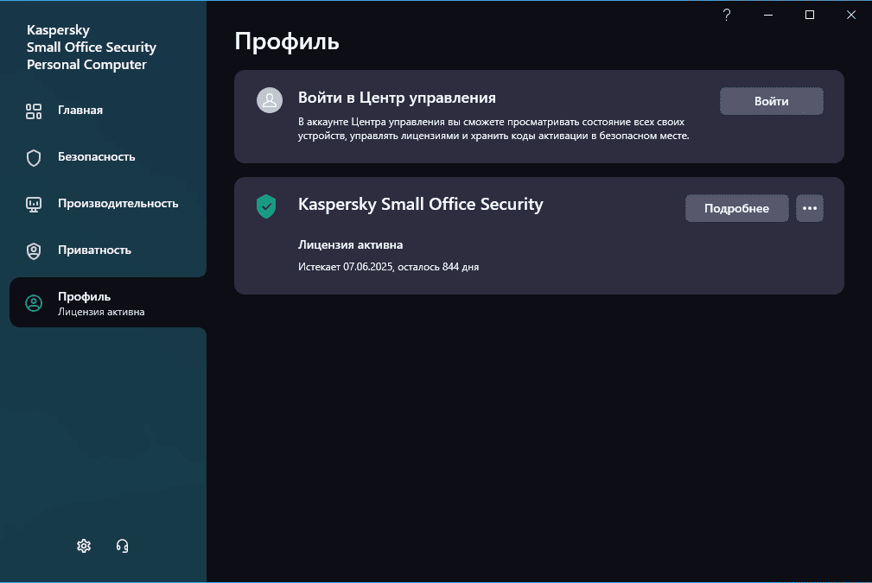This screenshot has width=872, height=583.
Task: Click the Истекает 07.06.2025 expiry text
Action: pos(388,267)
